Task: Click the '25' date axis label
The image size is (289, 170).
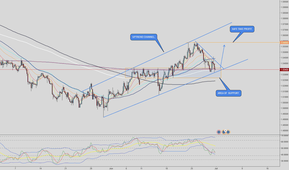Action: pos(192,168)
